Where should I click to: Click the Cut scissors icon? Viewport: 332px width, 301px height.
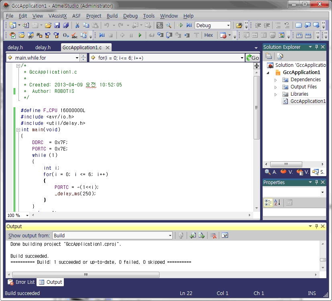tap(77, 25)
